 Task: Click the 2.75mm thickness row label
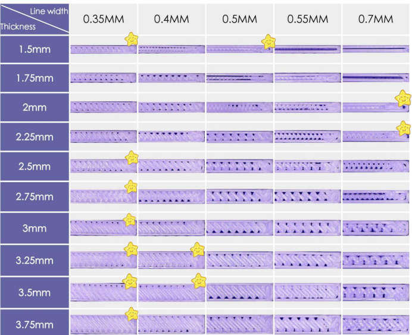coord(35,196)
